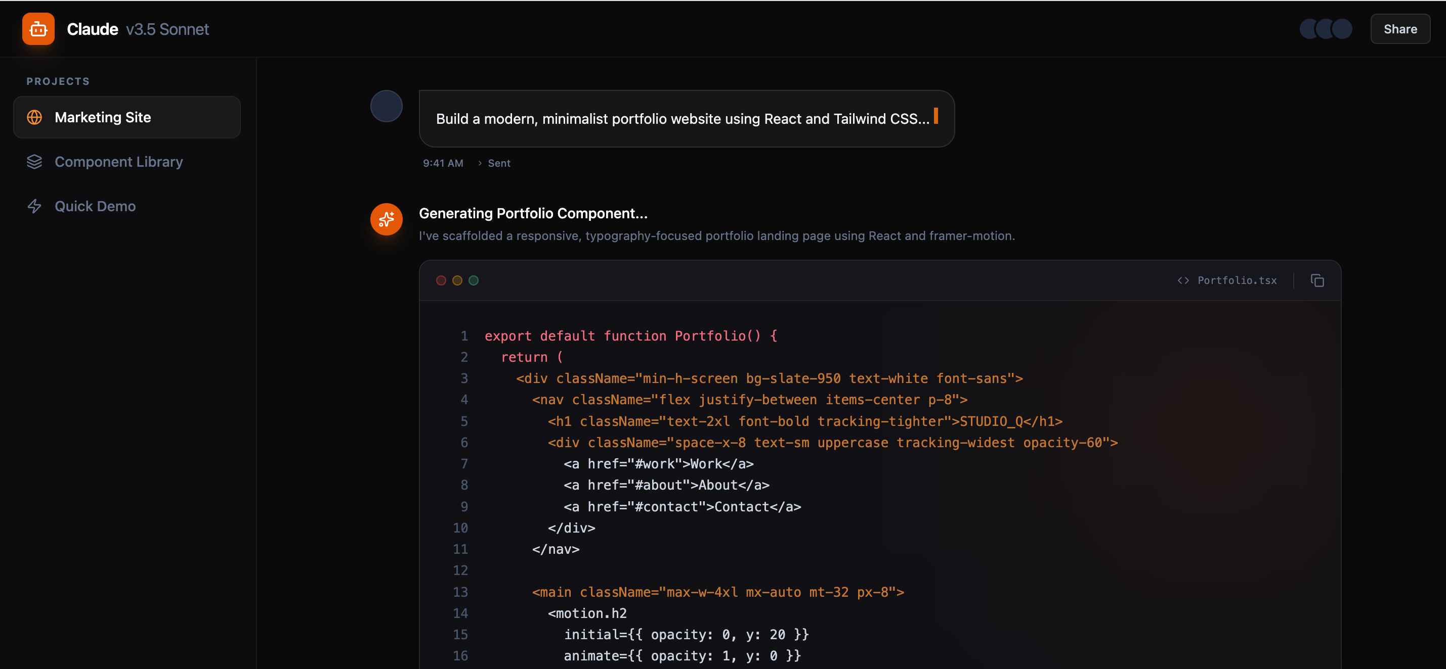Click the user avatar beside the prompt message

386,106
